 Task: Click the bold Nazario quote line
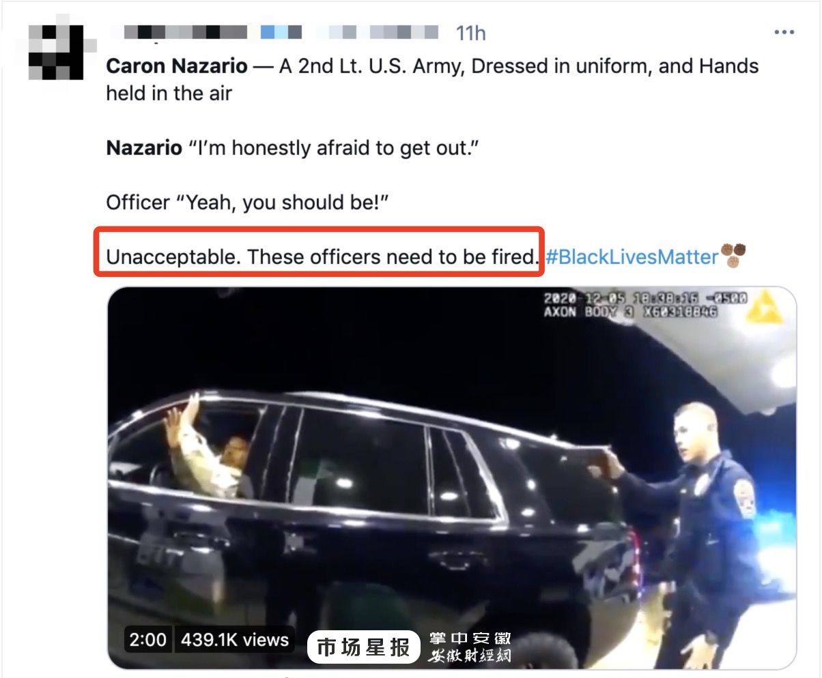[x=292, y=148]
